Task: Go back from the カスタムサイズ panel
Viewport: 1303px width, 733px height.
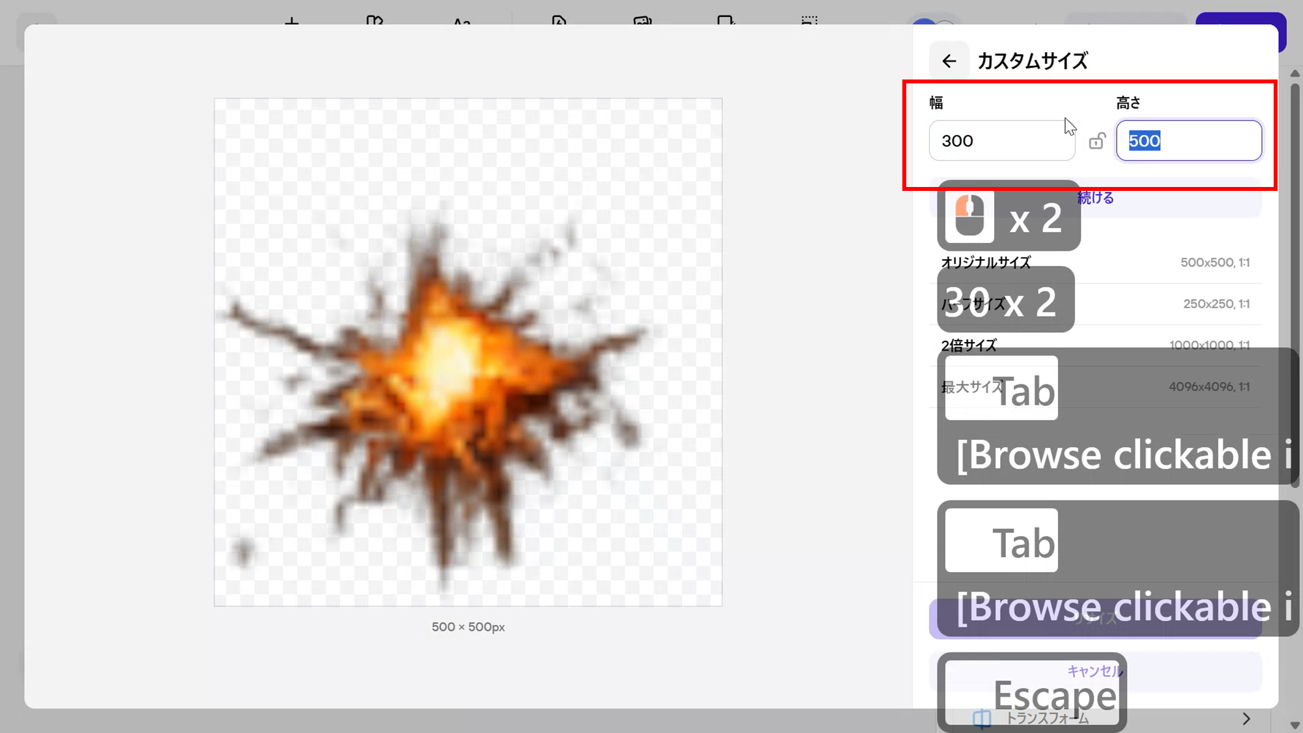Action: click(949, 61)
